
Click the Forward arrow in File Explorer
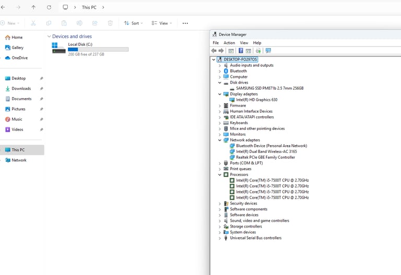click(x=18, y=7)
